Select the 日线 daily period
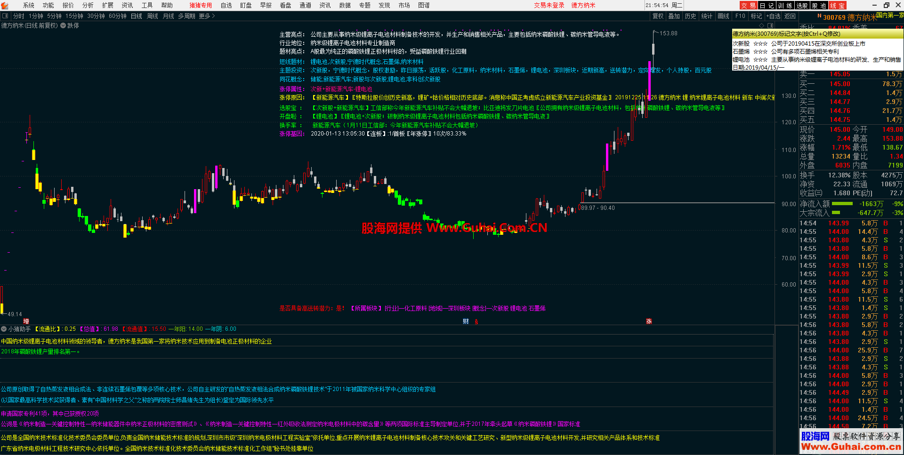 pos(137,16)
